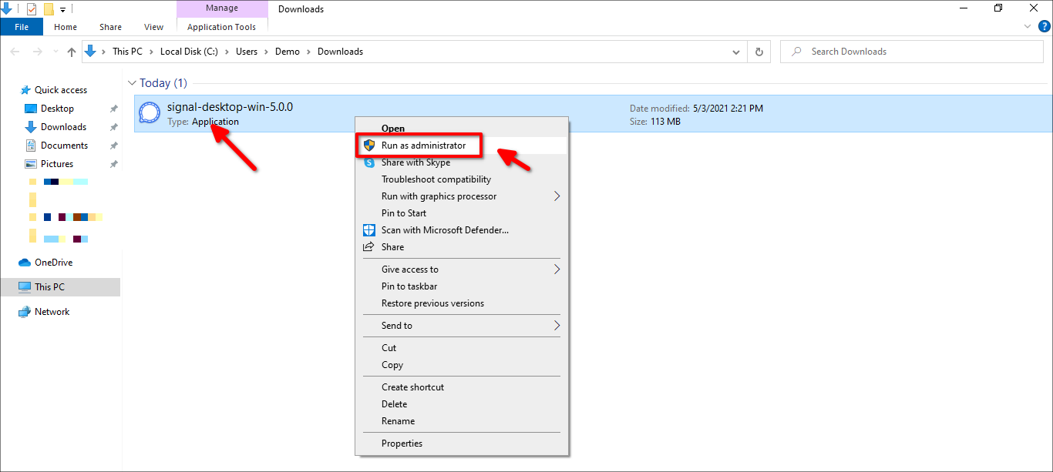Image resolution: width=1053 pixels, height=472 pixels.
Task: Switch to the Share ribbon tab
Action: pos(110,27)
